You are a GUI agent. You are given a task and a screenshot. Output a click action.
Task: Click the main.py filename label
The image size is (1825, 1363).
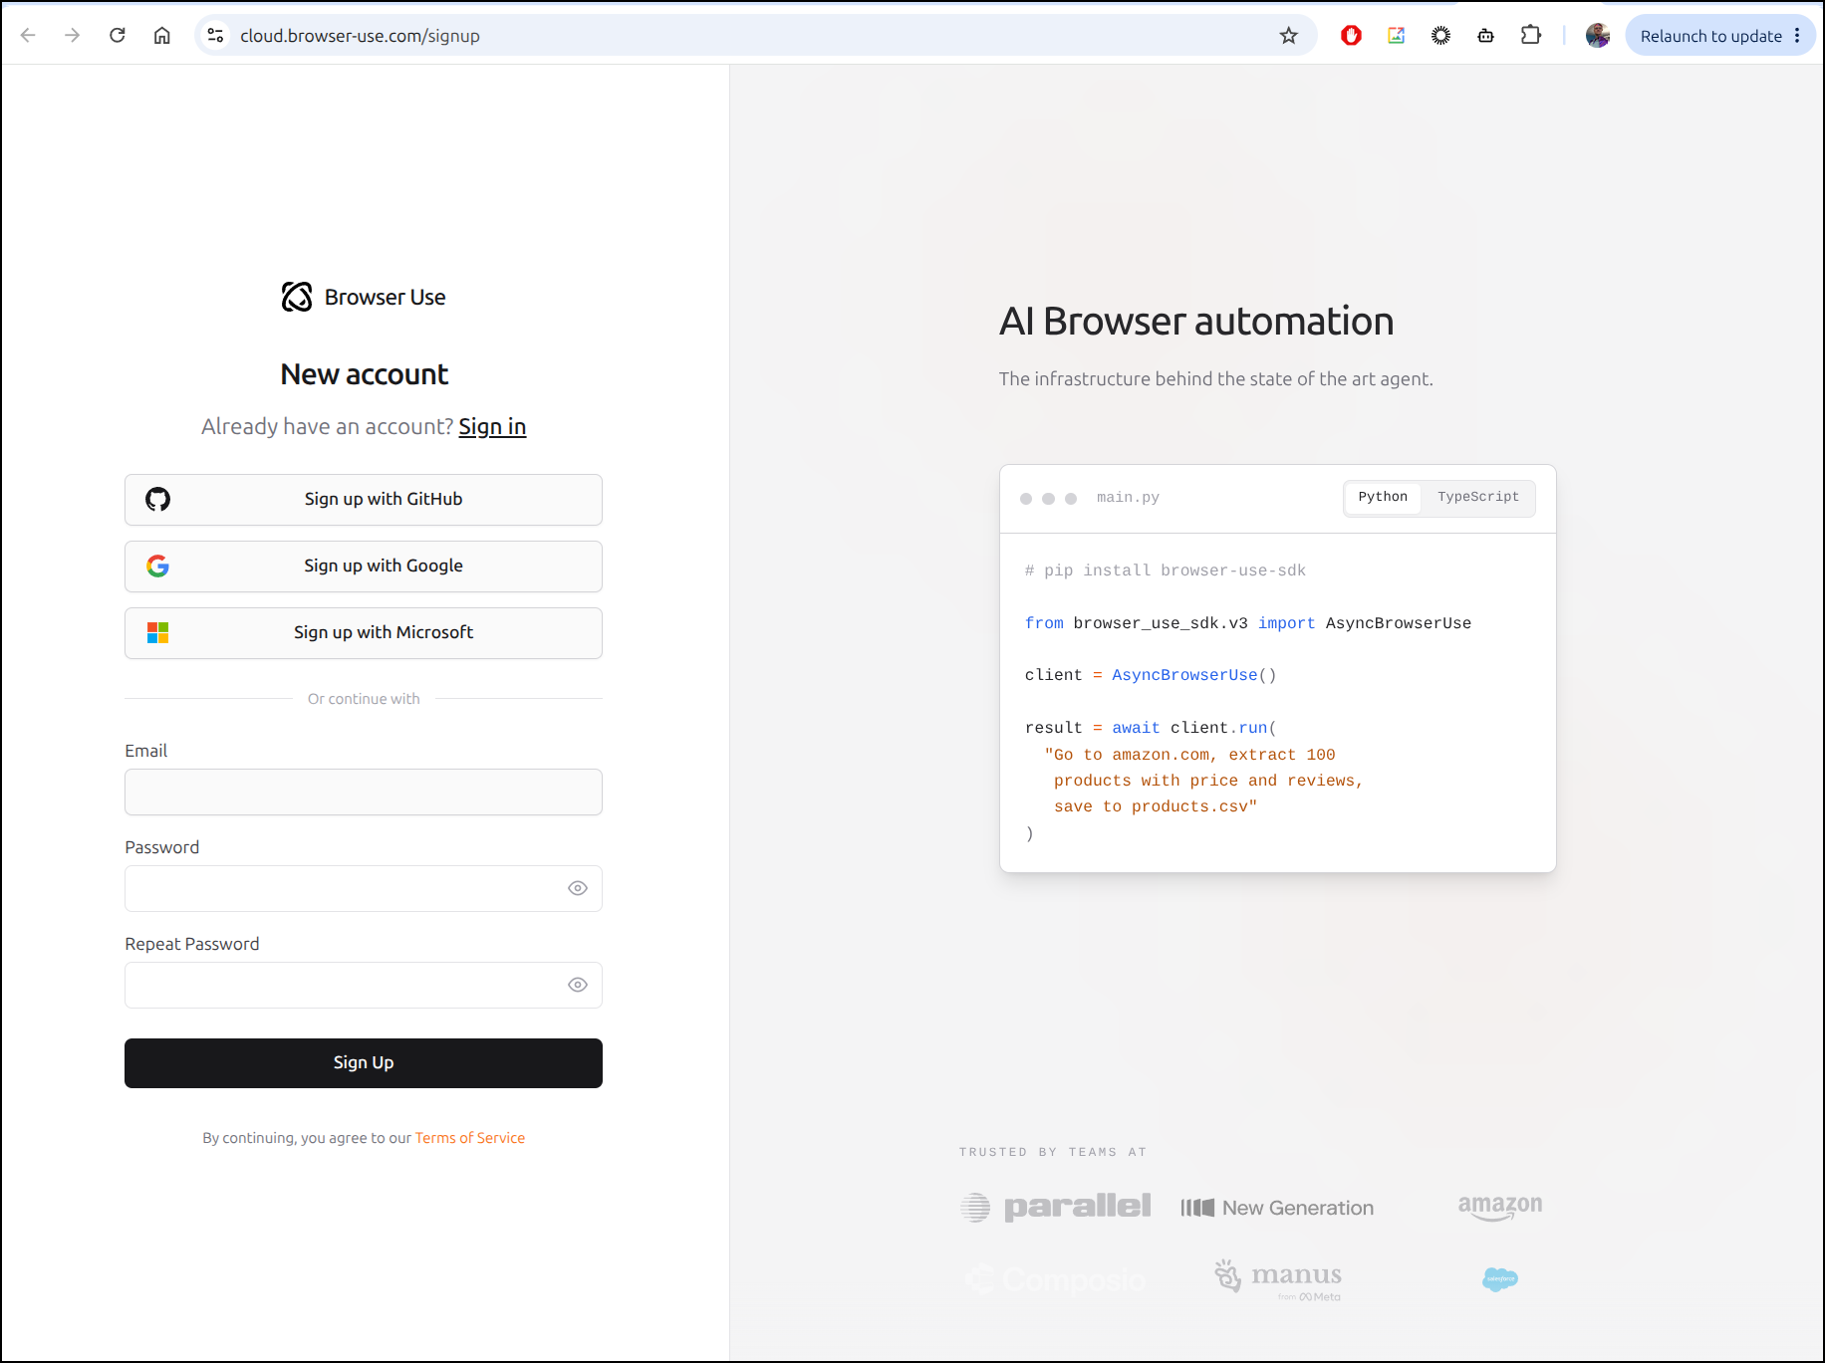click(x=1128, y=498)
